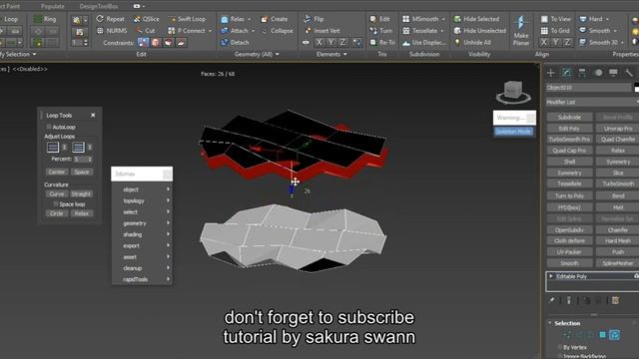
Task: Apply the Shell modifier
Action: (x=569, y=162)
